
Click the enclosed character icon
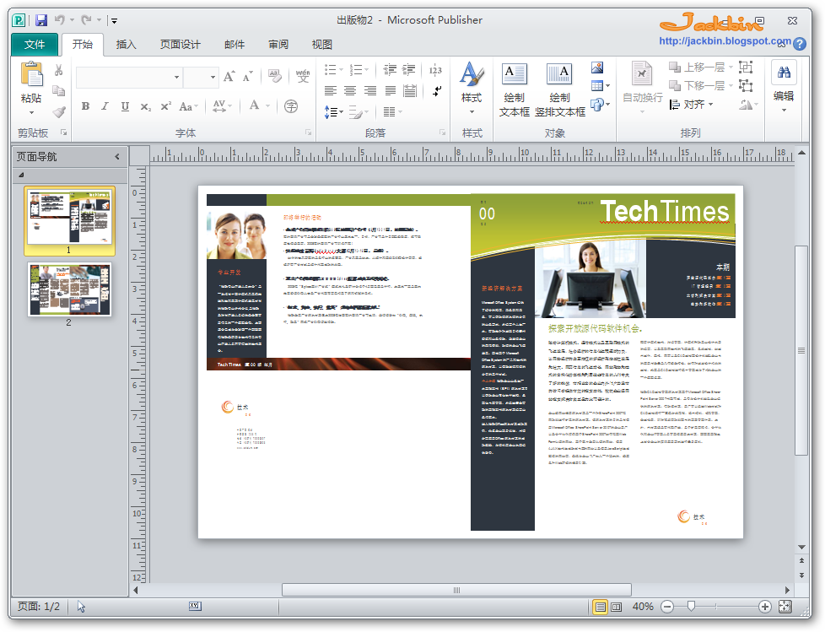click(291, 106)
